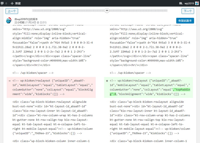Click the minus marker on removed diff block
The height and width of the screenshot is (143, 200).
click(10, 81)
